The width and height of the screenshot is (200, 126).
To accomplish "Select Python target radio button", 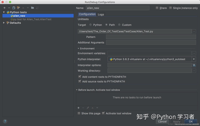I will (x=91, y=25).
